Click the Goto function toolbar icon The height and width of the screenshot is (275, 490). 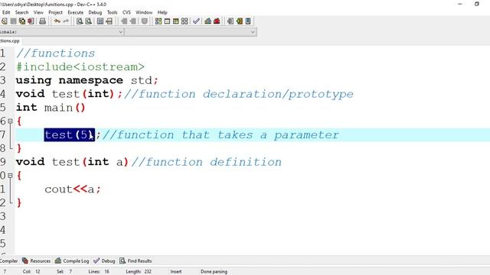pyautogui.click(x=100, y=21)
